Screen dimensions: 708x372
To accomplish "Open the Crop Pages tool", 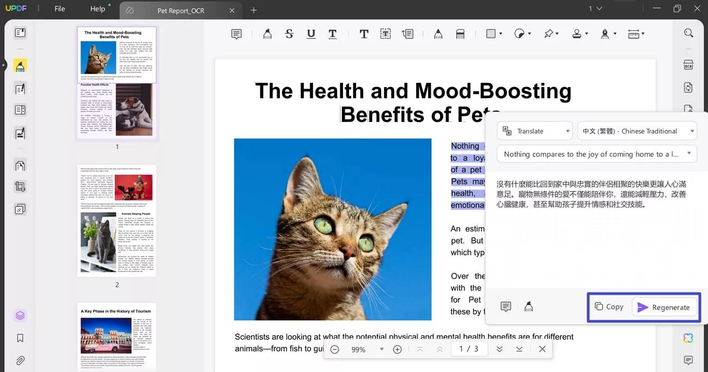I will tap(20, 187).
